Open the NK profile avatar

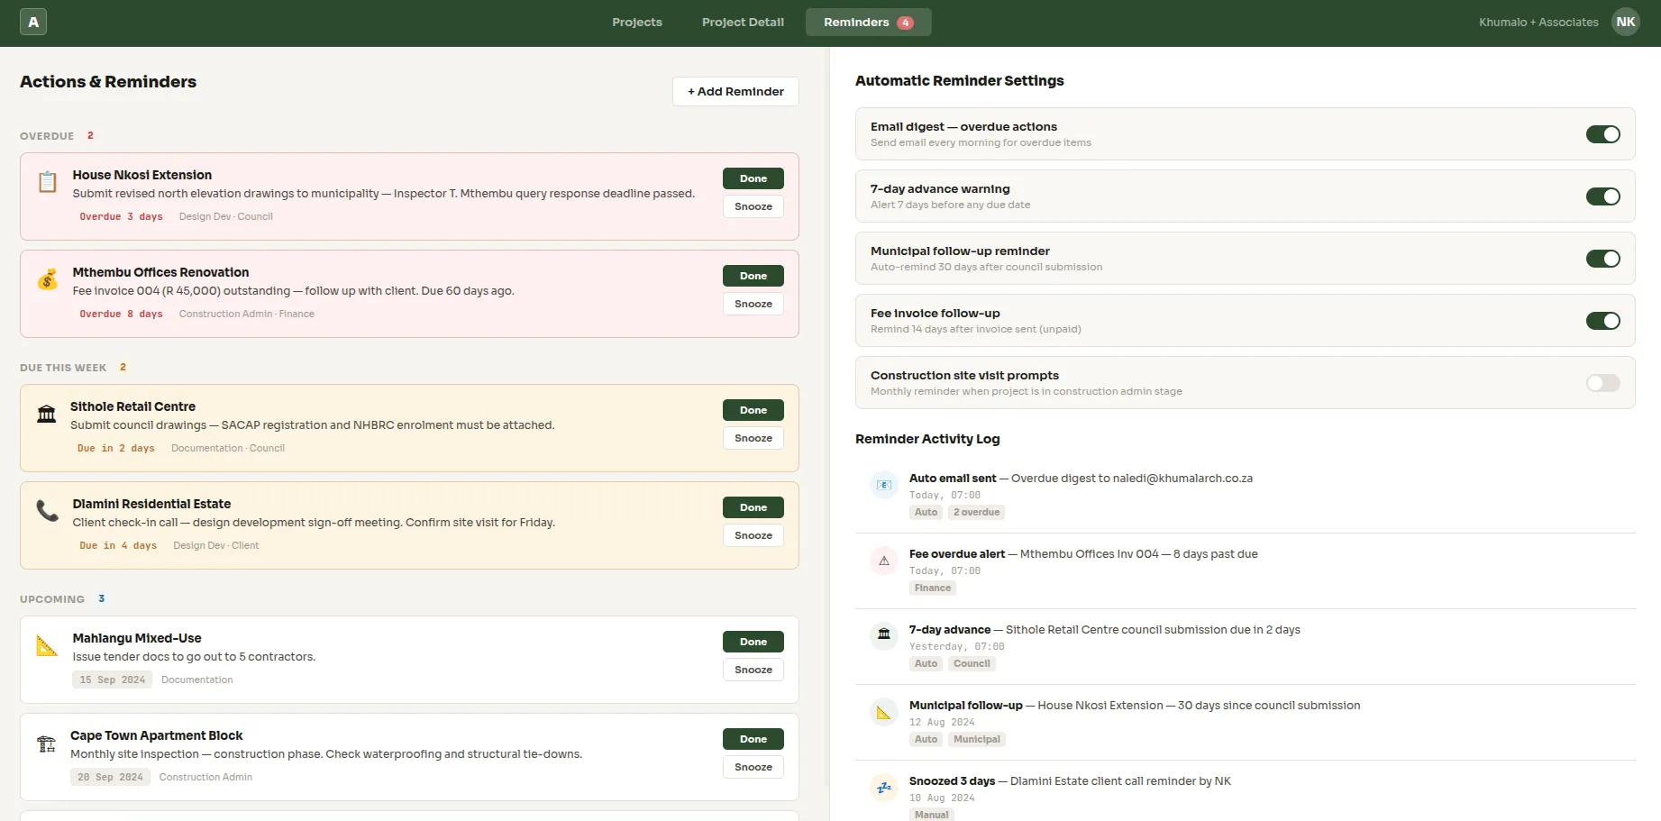coord(1625,22)
